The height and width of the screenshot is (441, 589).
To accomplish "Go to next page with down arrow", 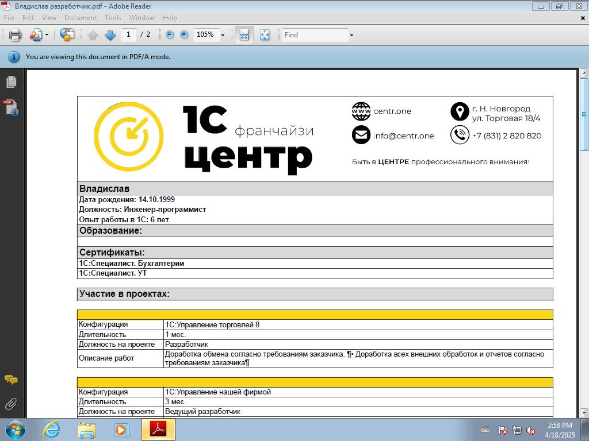I will click(110, 35).
